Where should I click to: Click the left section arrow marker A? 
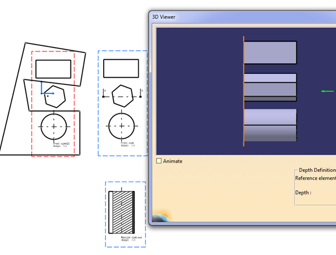point(104,93)
